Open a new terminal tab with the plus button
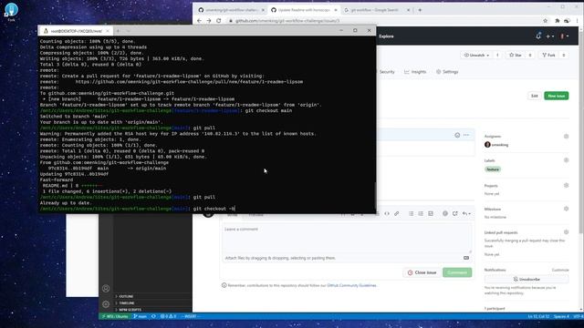The width and height of the screenshot is (584, 328). [118, 31]
